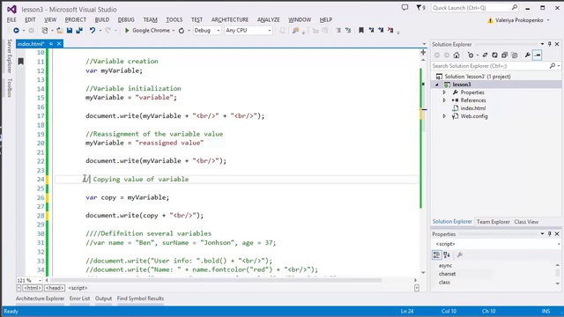564x317 pixels.
Task: Open the TOOLS menu
Action: pyautogui.click(x=174, y=19)
